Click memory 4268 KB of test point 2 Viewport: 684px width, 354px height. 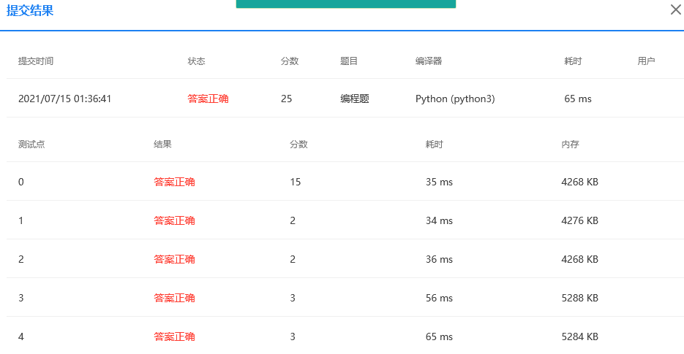[579, 260]
